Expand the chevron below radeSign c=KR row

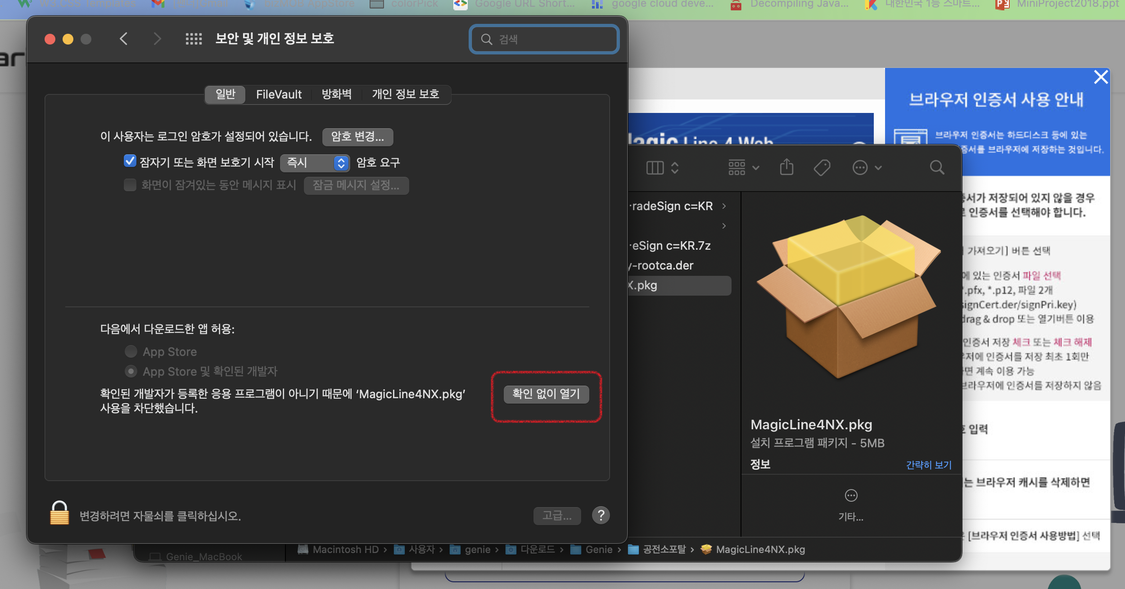click(x=724, y=226)
